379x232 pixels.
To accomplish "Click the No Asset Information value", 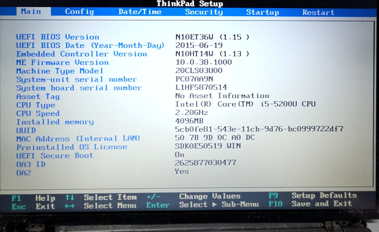I will (222, 96).
